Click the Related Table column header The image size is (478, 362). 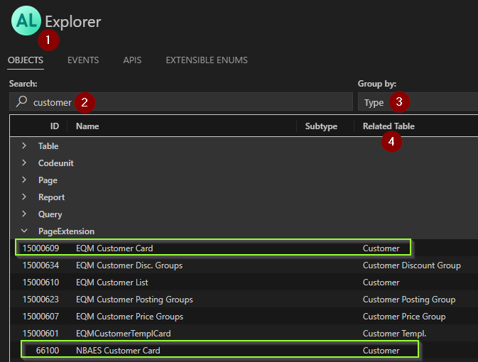(389, 126)
